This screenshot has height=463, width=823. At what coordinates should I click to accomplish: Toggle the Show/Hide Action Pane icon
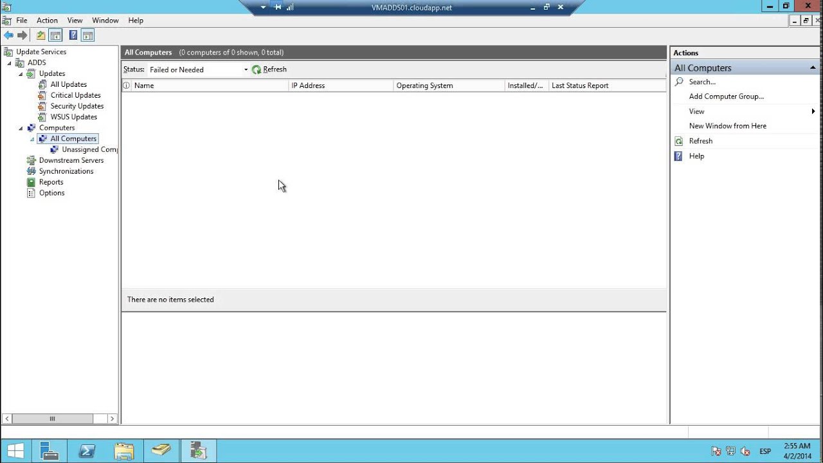pyautogui.click(x=88, y=35)
